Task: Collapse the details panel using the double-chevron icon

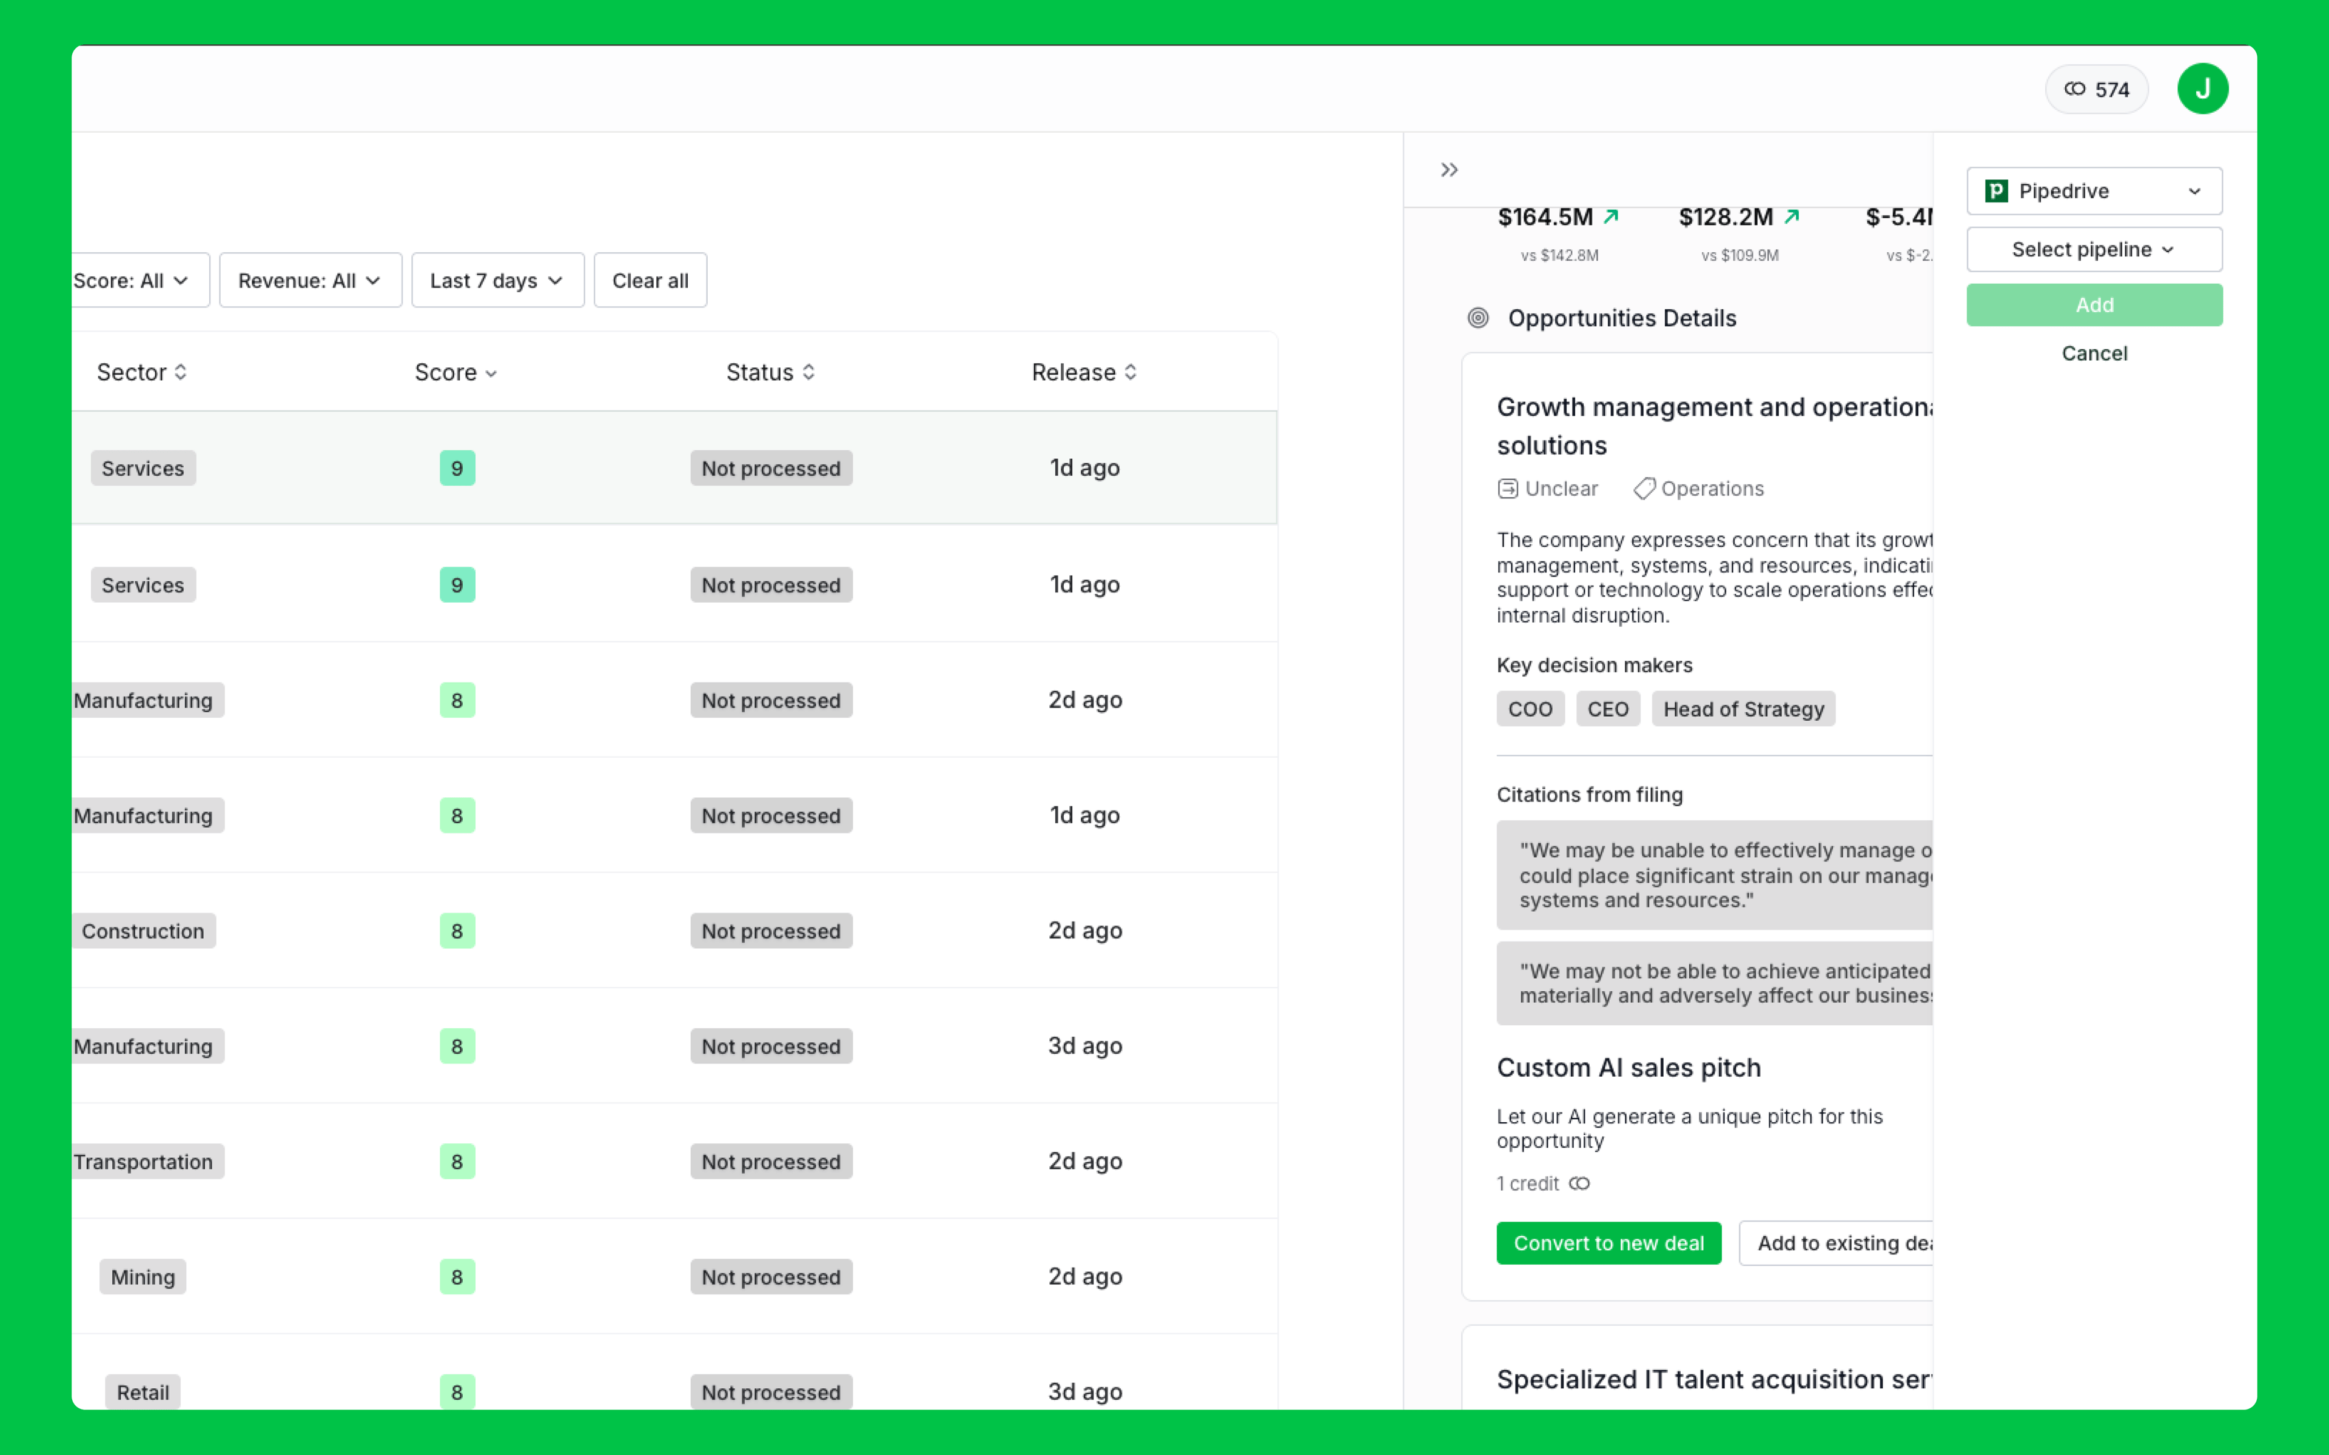Action: pyautogui.click(x=1448, y=169)
